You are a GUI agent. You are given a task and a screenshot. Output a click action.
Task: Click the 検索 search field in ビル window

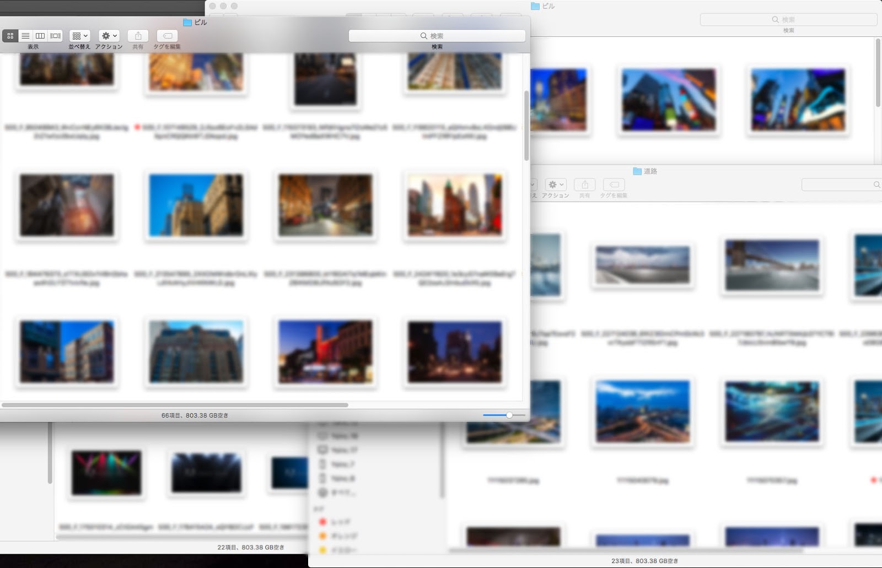pos(437,36)
